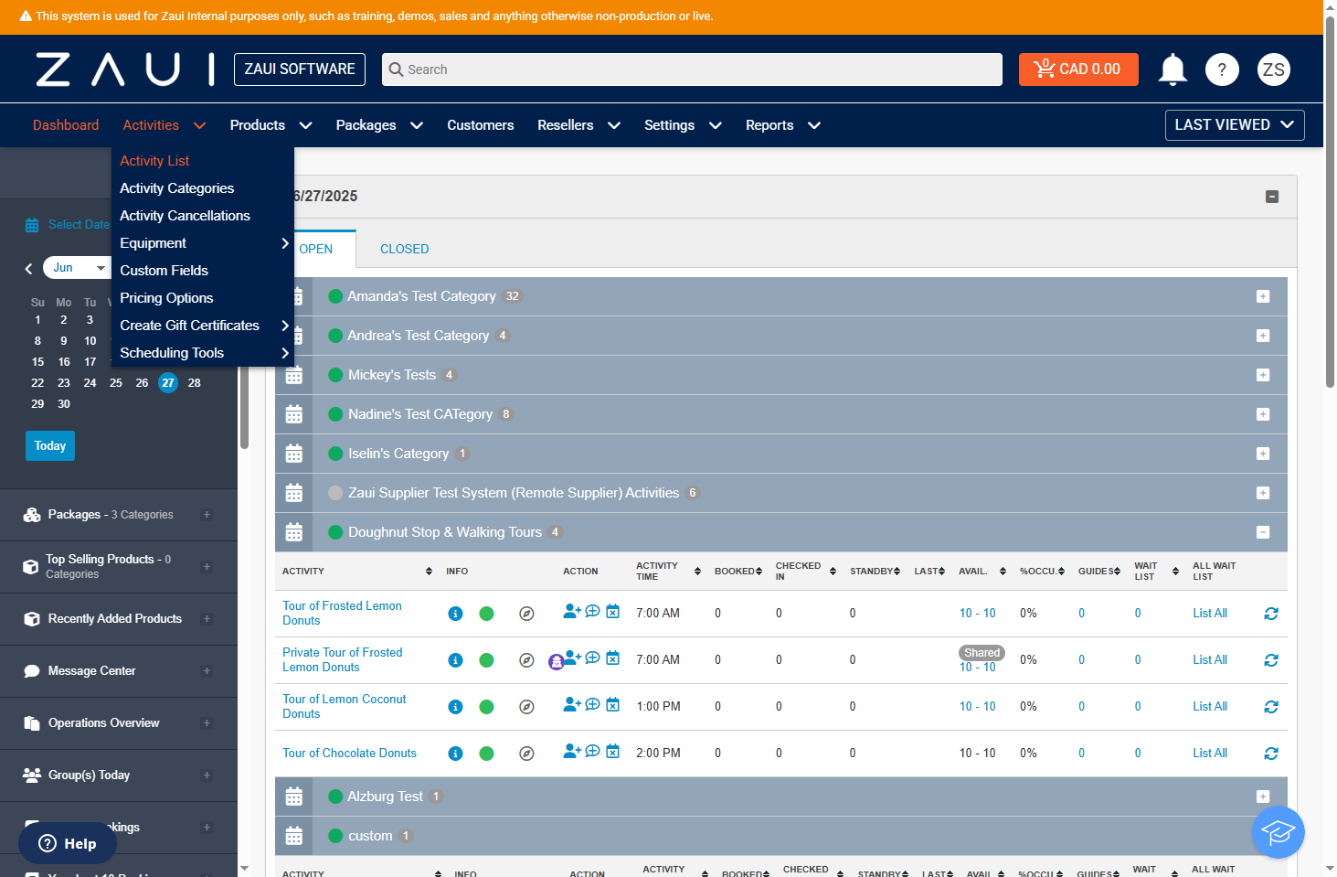Screen dimensions: 1337x877
Task: Click the ZAUI SOFTWARE button
Action: pyautogui.click(x=300, y=70)
